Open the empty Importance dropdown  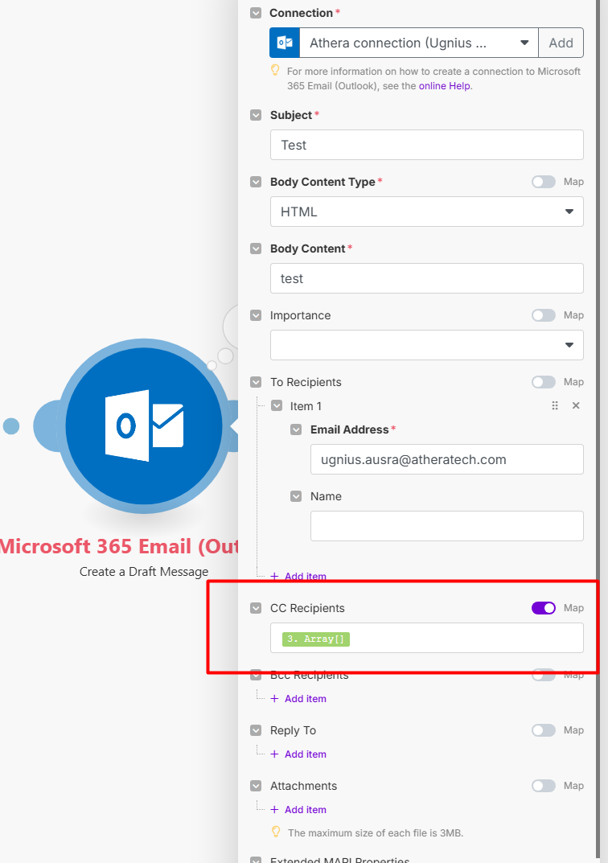point(427,345)
